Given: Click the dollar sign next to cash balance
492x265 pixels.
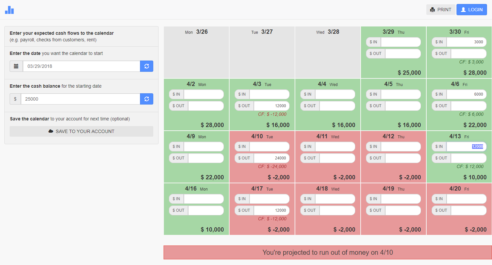Looking at the screenshot, I should click(15, 99).
